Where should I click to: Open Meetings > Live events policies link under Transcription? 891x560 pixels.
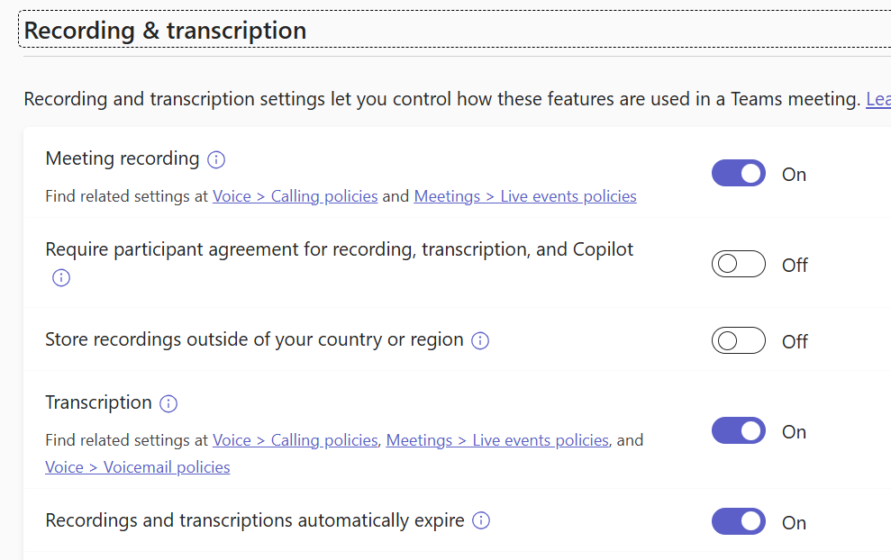click(497, 440)
